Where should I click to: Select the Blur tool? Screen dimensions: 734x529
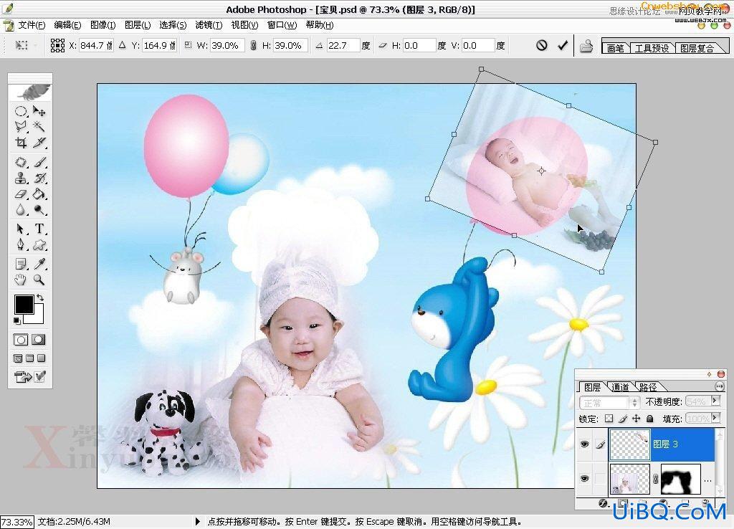(20, 210)
